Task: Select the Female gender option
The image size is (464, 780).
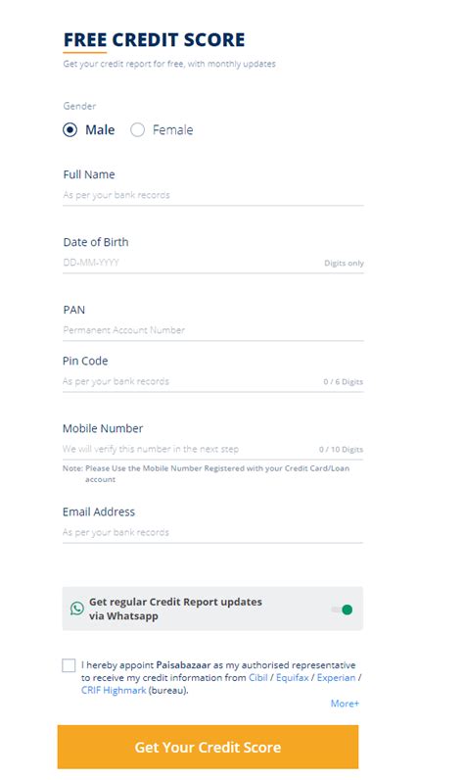Action: [138, 129]
